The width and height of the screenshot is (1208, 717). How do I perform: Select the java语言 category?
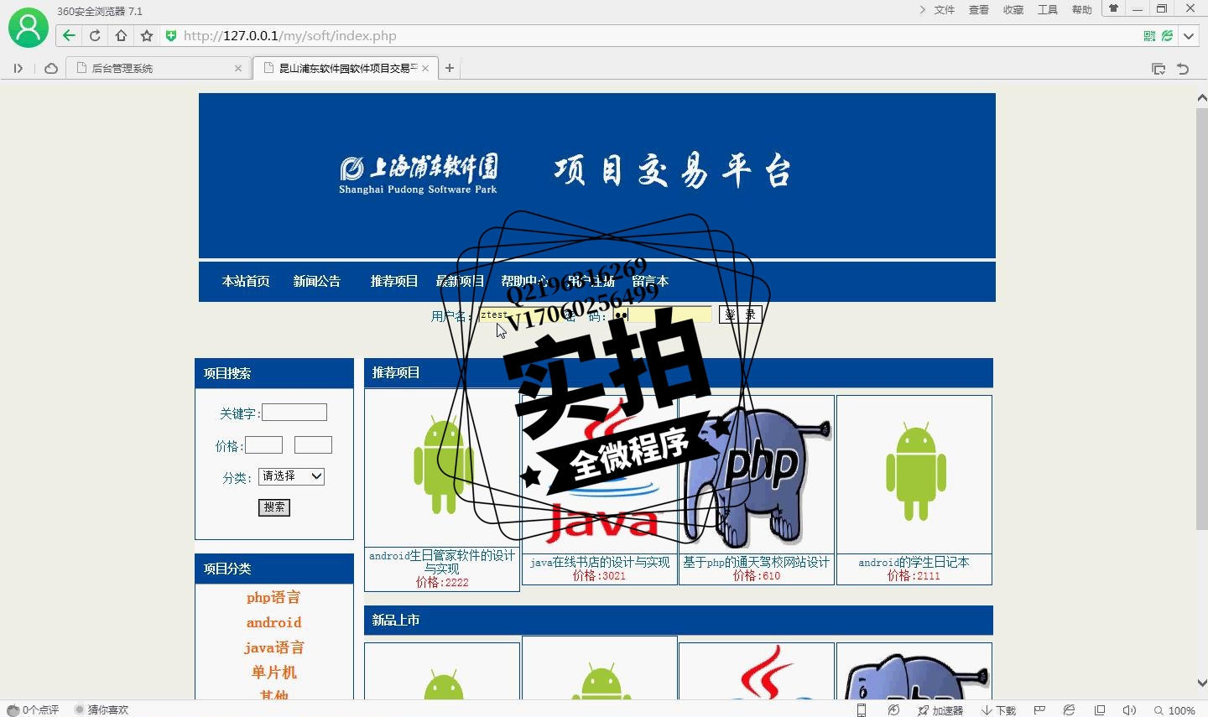tap(274, 647)
